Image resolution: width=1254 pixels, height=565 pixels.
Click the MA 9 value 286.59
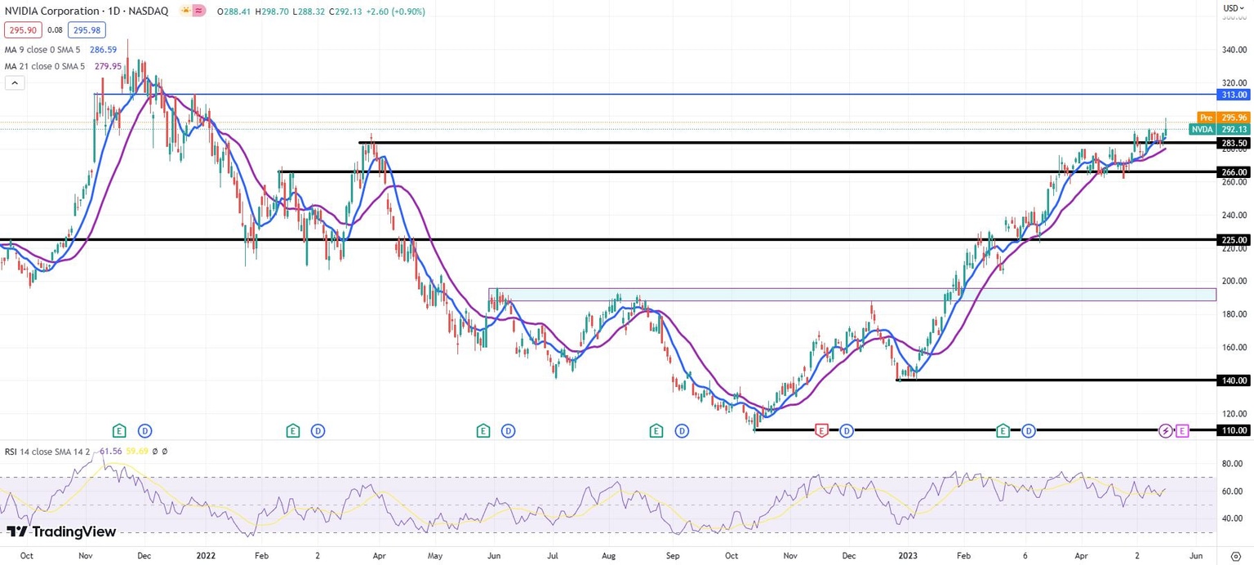click(x=103, y=49)
